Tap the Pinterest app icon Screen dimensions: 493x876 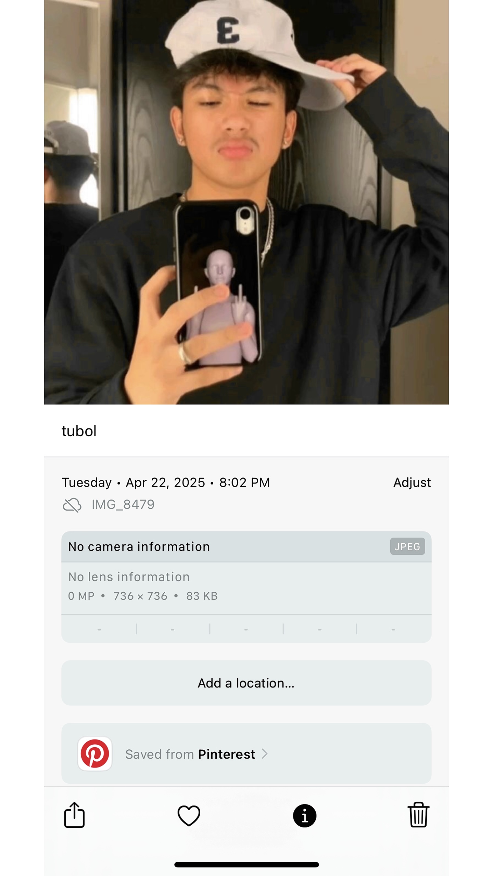click(95, 754)
